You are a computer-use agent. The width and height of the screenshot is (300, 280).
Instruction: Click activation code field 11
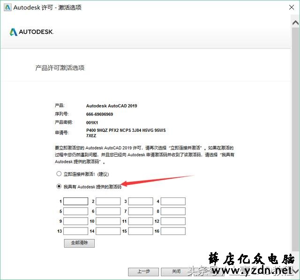[x=141, y=221]
